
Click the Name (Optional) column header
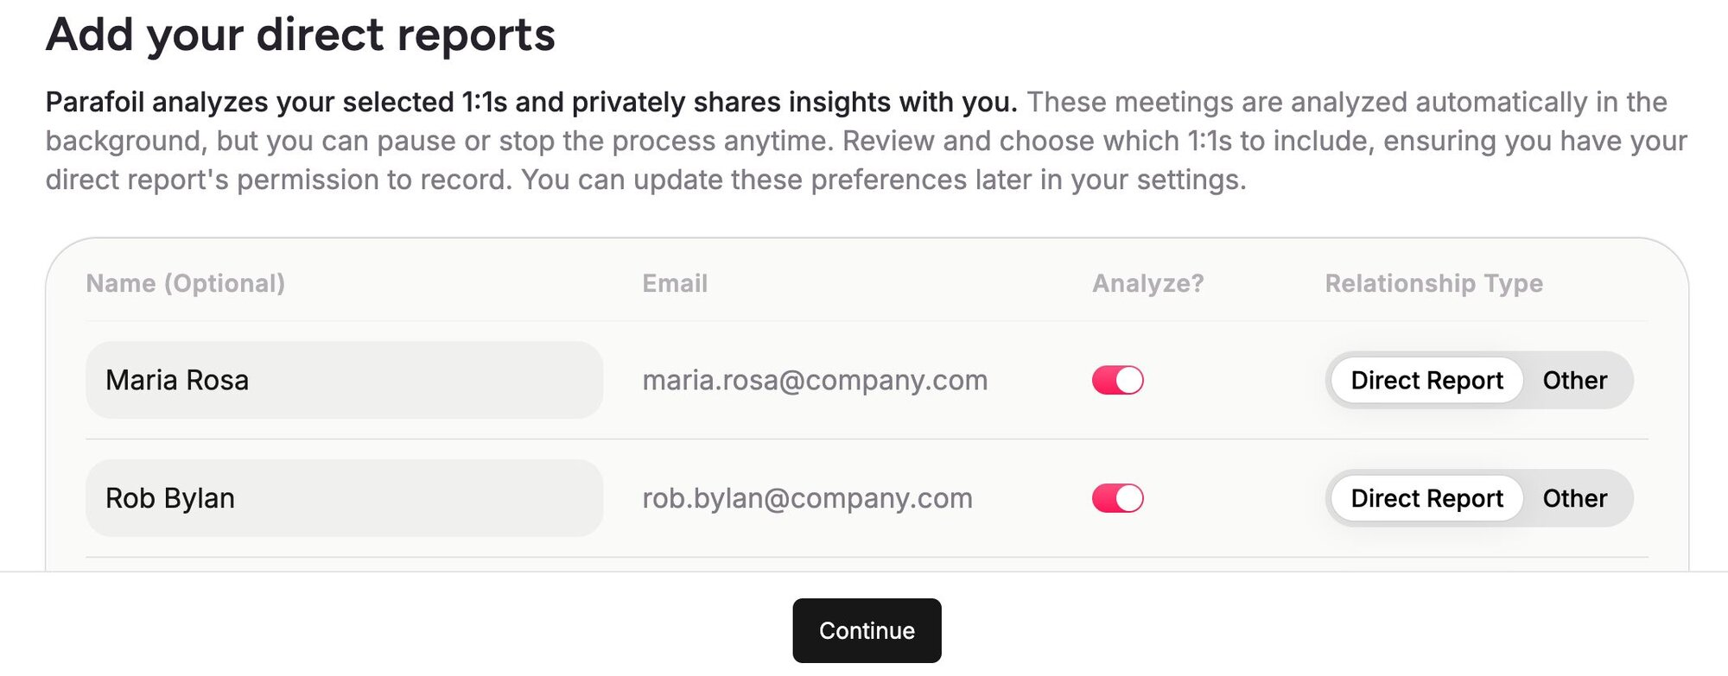tap(186, 283)
